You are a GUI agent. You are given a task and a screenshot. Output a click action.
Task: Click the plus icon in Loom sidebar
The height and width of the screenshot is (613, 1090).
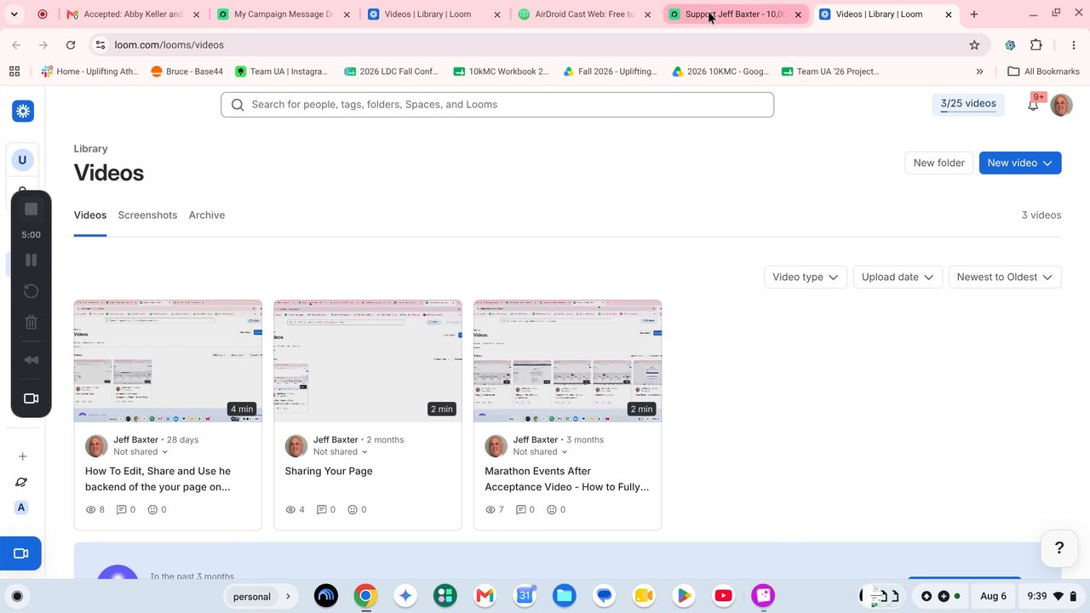22,456
